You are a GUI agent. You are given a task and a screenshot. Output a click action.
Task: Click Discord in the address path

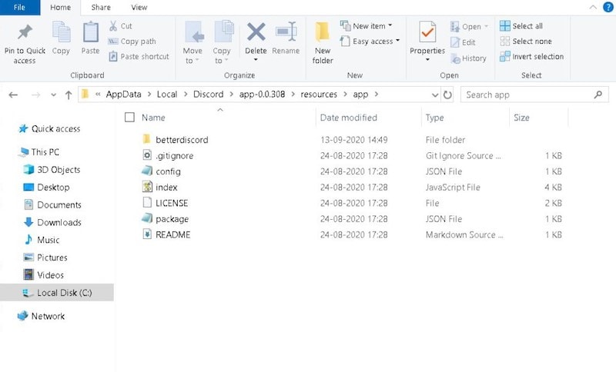[208, 94]
